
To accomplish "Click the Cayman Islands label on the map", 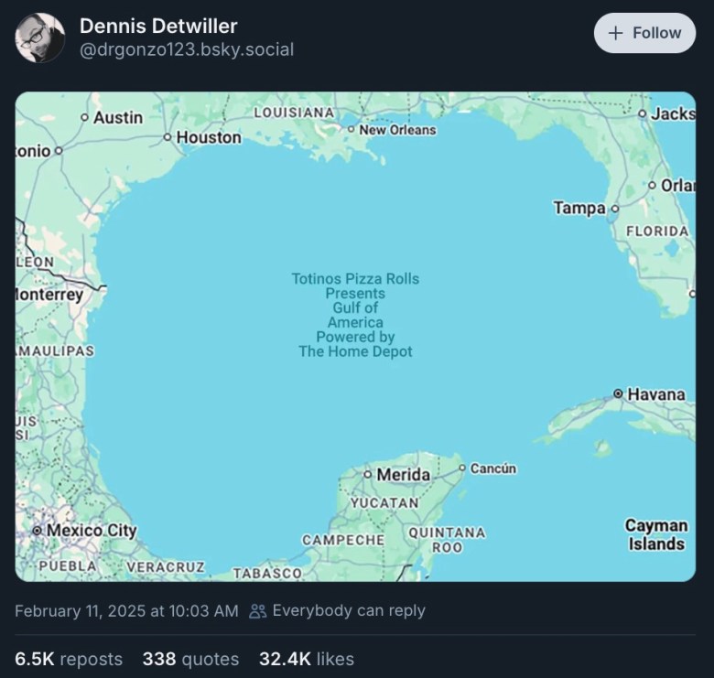I will [656, 534].
